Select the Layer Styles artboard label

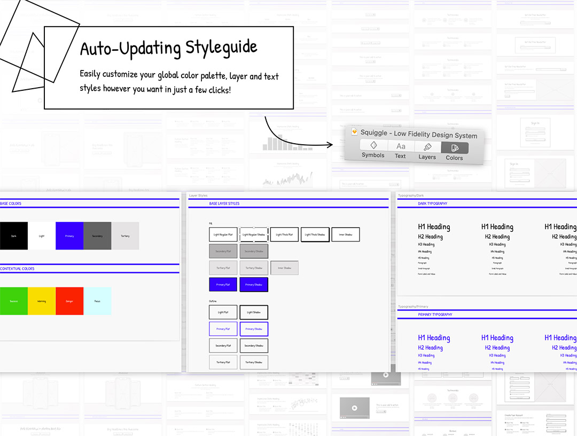point(198,196)
